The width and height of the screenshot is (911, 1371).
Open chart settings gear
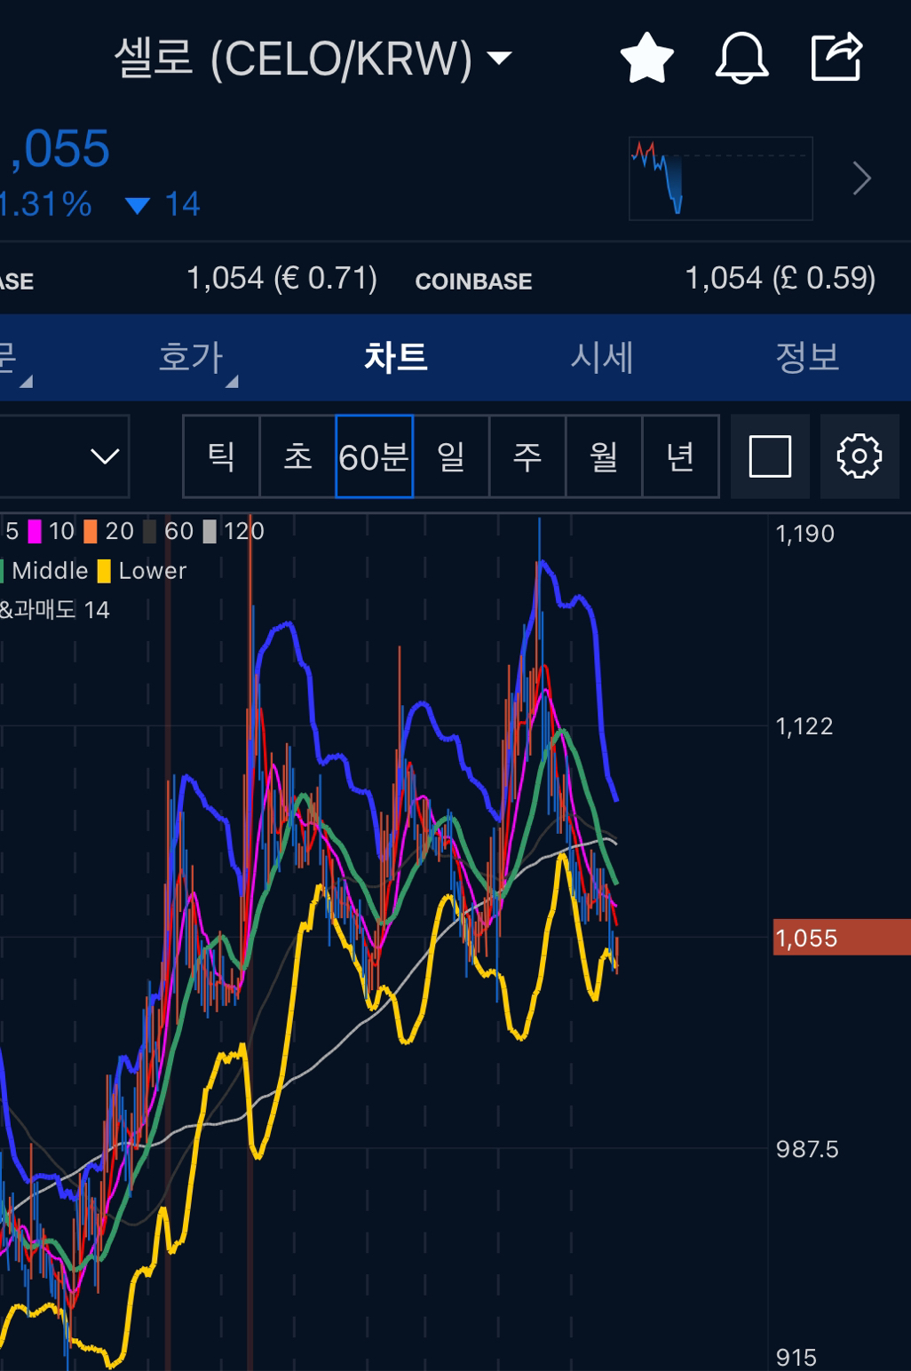click(859, 456)
